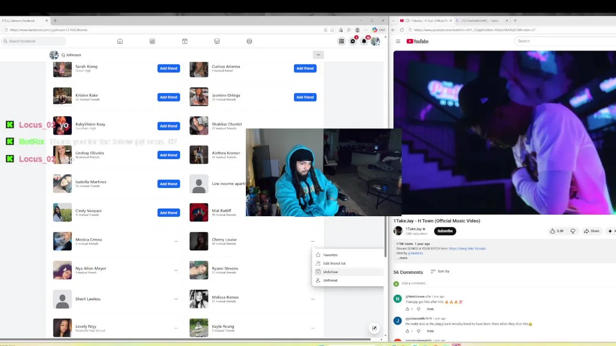
Task: Choose Edit friend list option
Action: (349, 263)
